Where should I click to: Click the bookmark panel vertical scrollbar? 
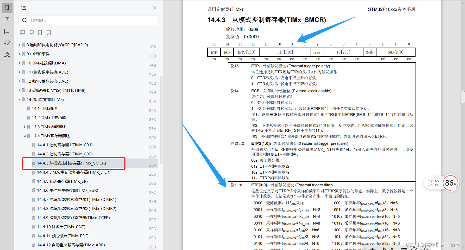tap(161, 120)
